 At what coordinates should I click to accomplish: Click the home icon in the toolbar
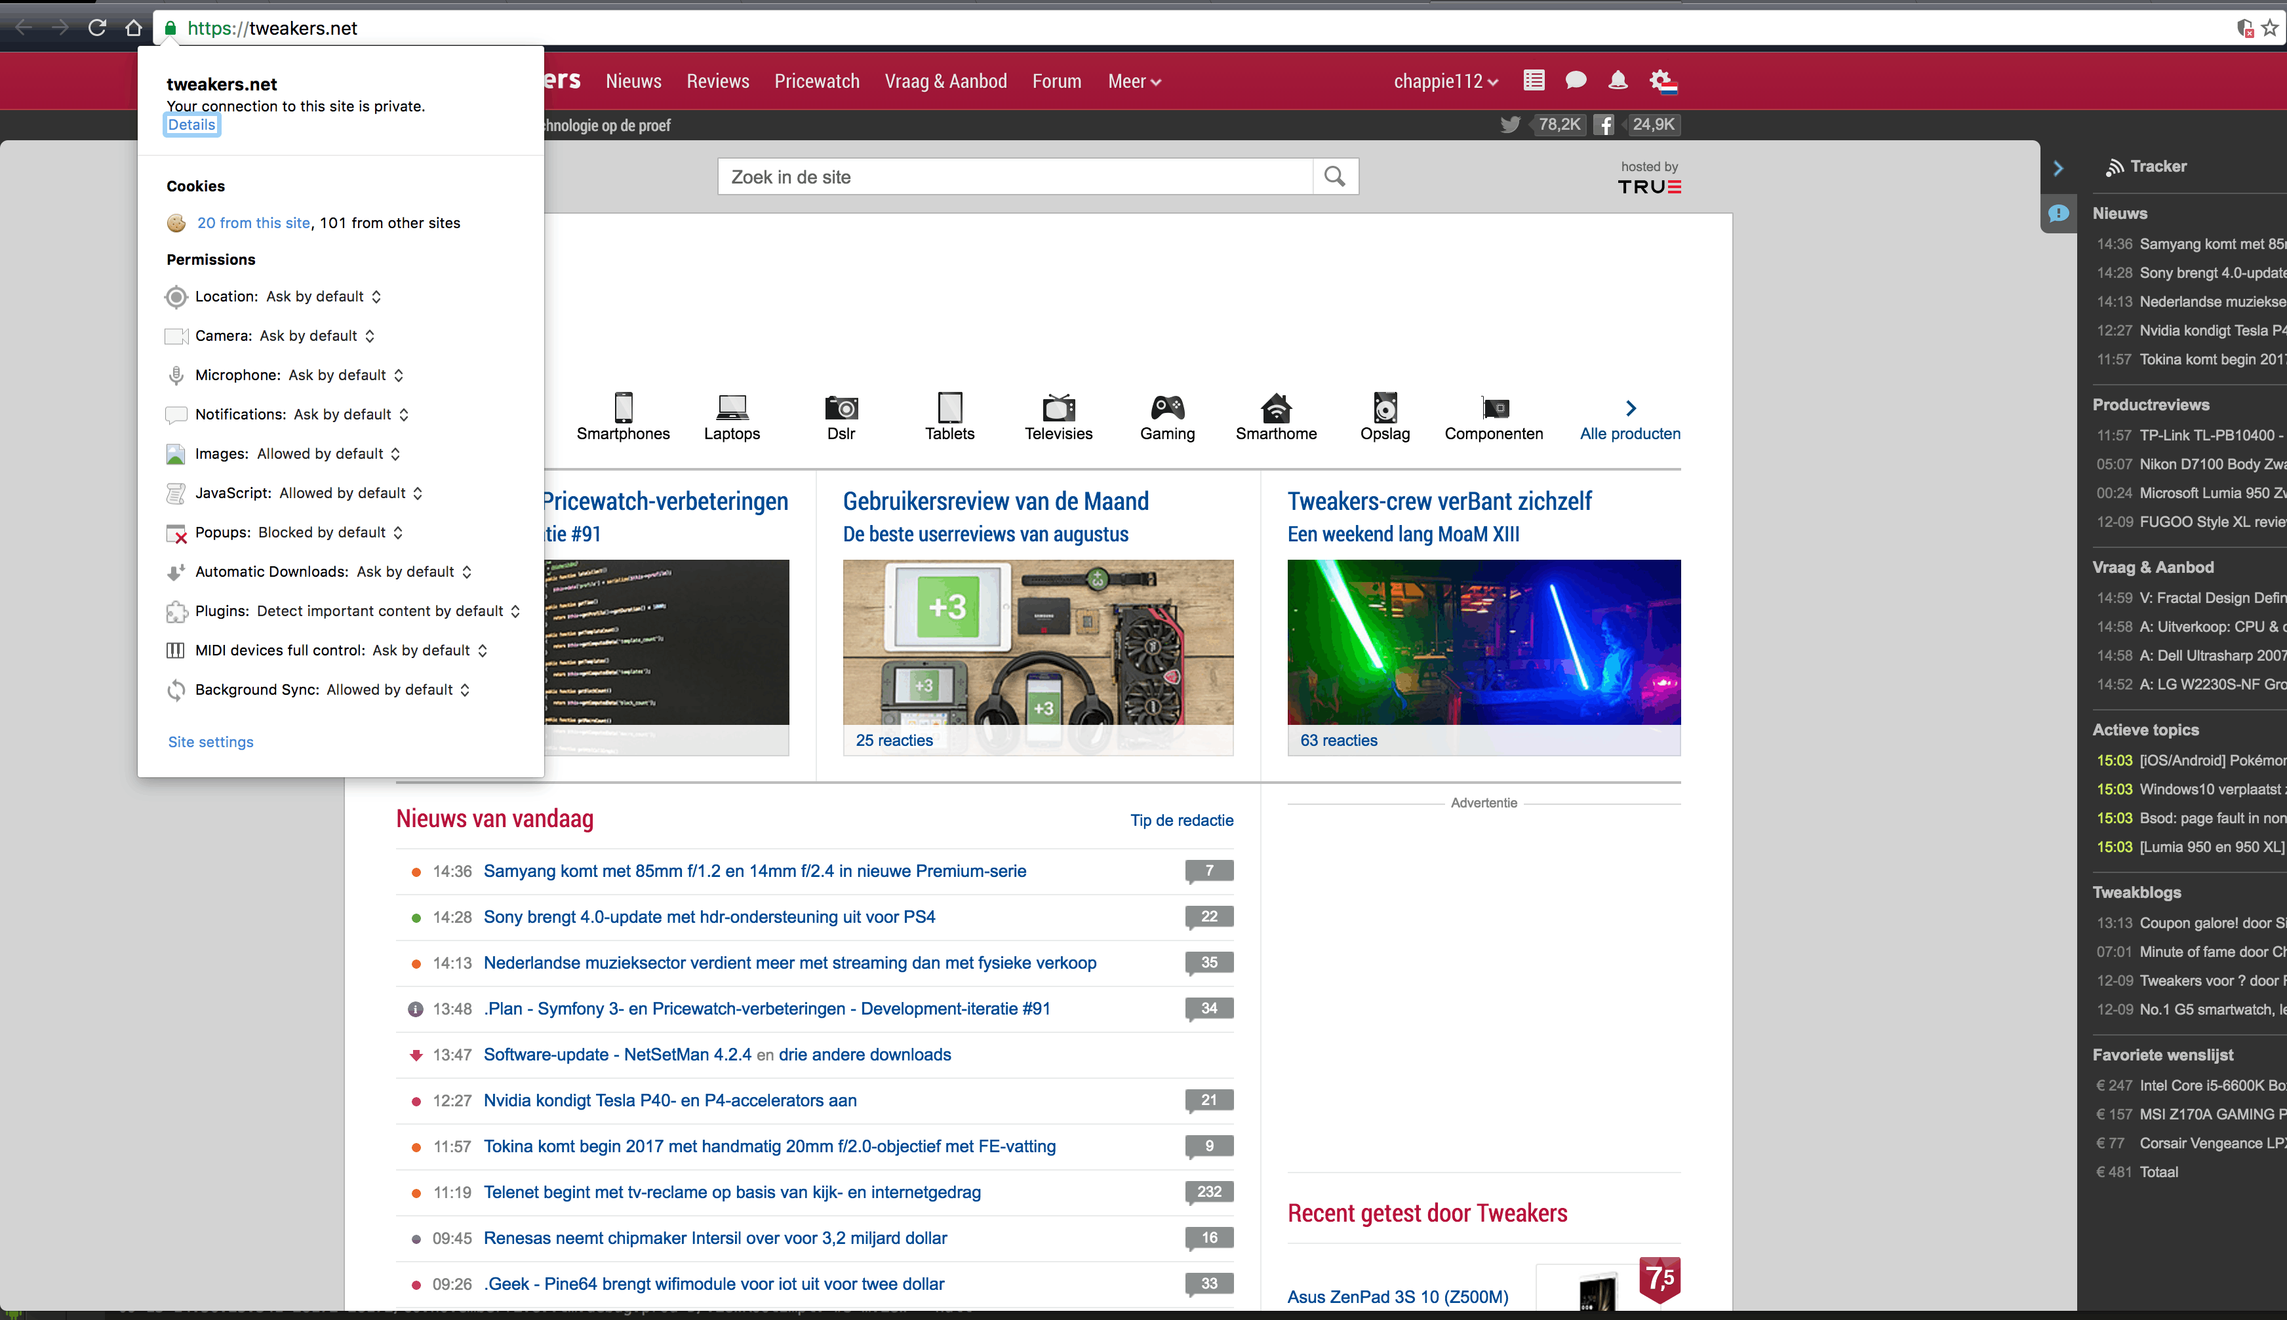coord(134,28)
